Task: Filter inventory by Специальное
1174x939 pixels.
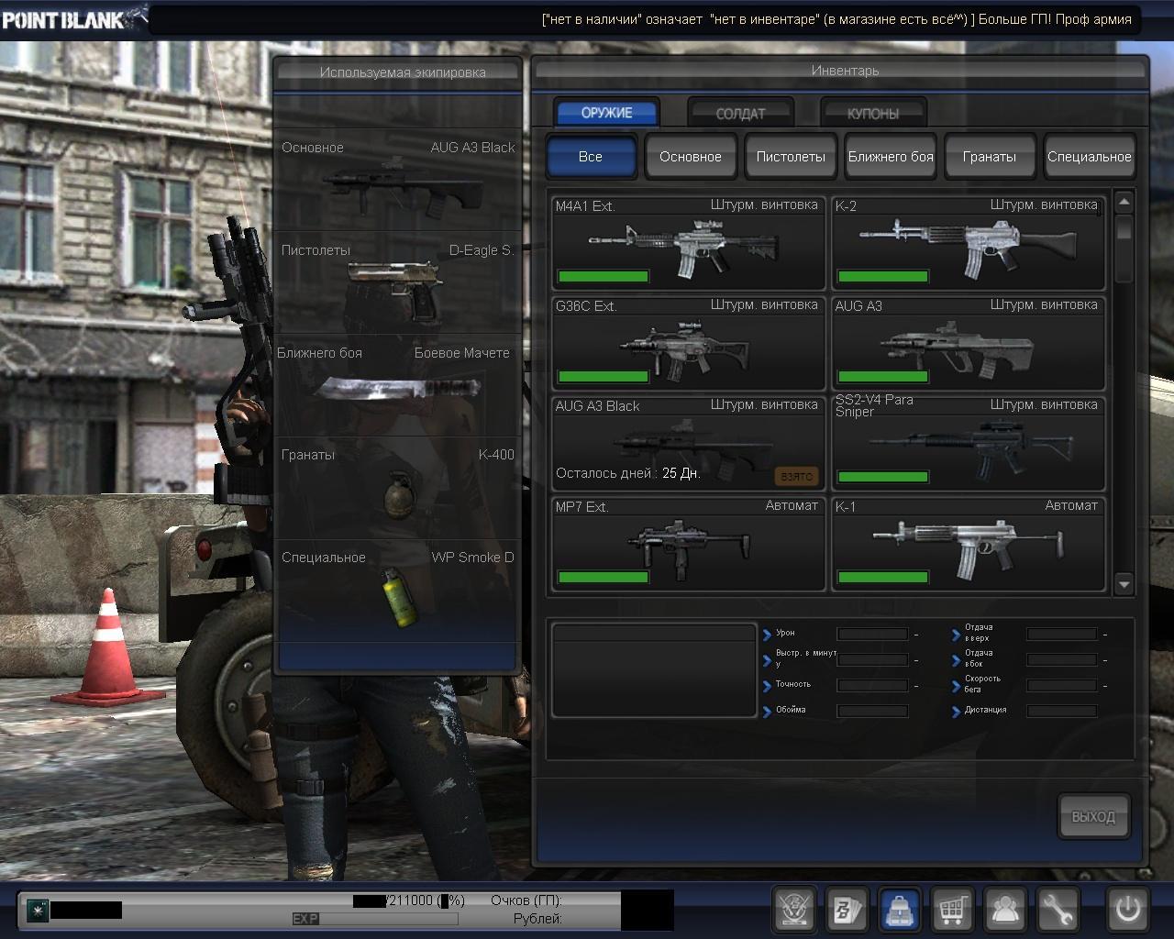Action: point(1090,156)
